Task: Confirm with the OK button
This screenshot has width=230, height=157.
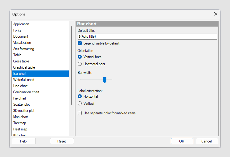Action: pos(182,141)
